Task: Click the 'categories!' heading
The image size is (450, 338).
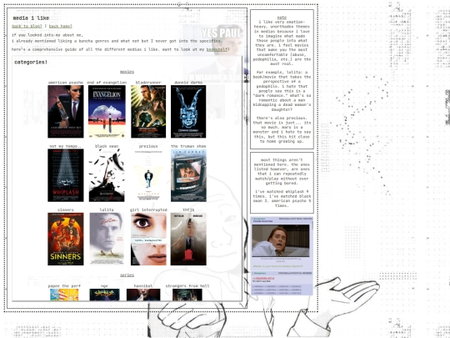Action: coord(31,62)
